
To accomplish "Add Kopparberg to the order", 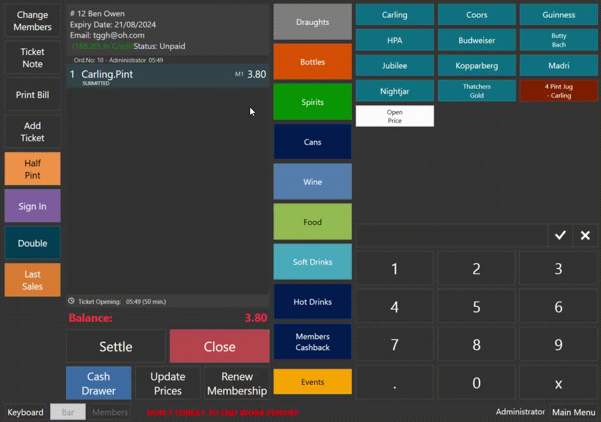I will (476, 66).
